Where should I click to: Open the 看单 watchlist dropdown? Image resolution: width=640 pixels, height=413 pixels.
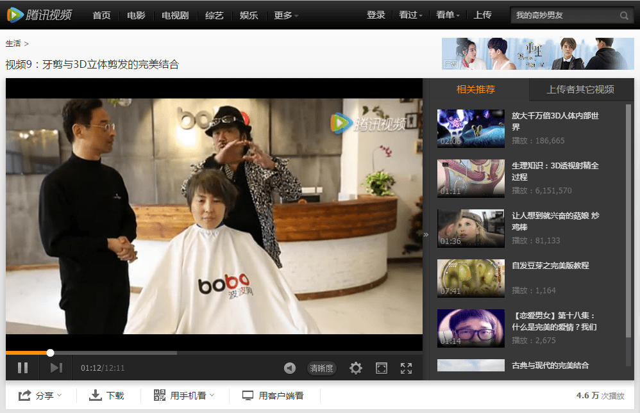[448, 15]
